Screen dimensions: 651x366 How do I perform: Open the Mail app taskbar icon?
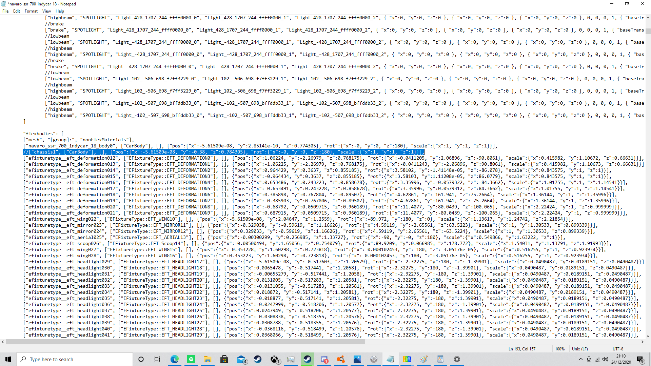coord(241,359)
